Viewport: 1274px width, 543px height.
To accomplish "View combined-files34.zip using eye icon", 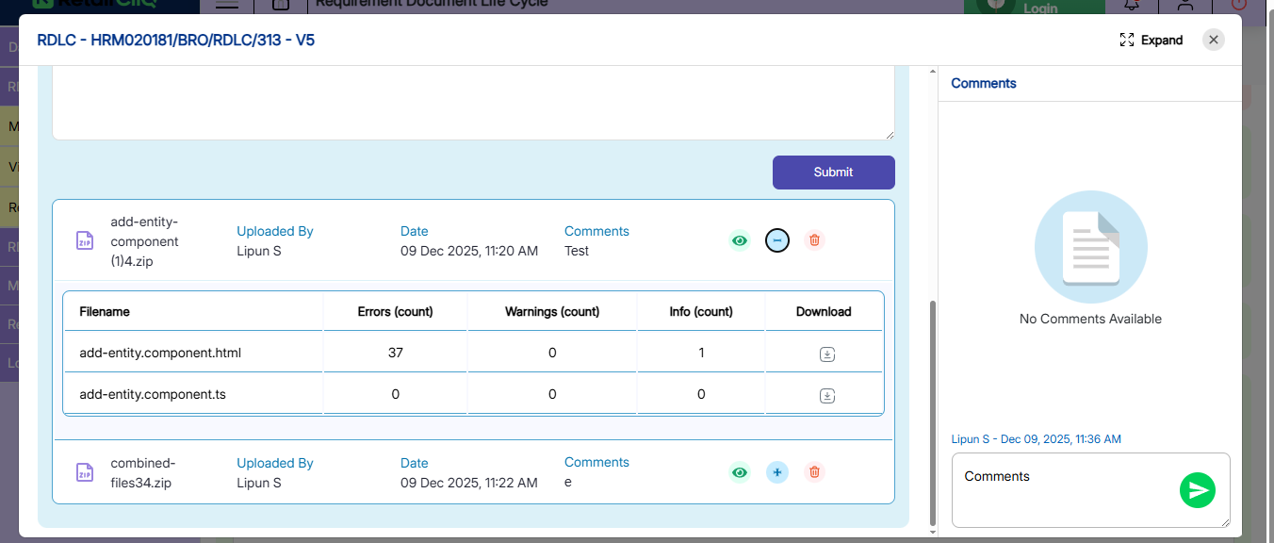I will (740, 472).
